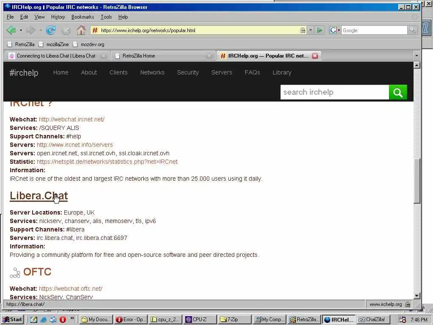The height and width of the screenshot is (325, 433).
Task: Close the IRCHelp.org tab with red X
Action: (x=315, y=56)
